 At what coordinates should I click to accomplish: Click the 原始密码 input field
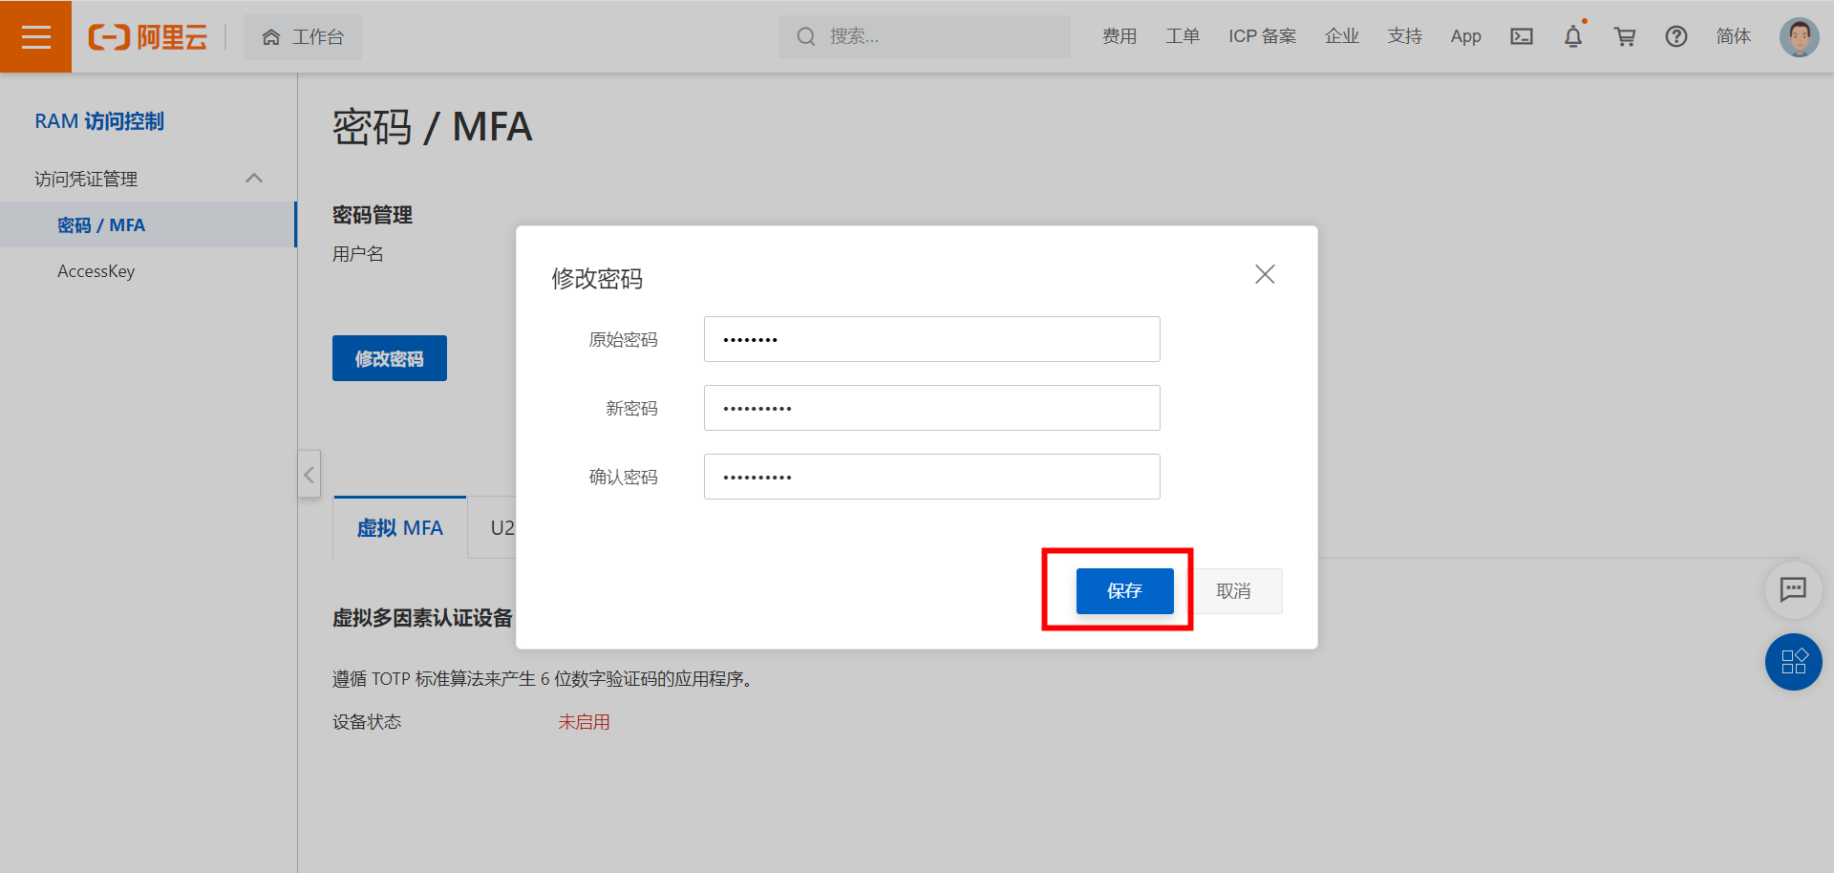[x=932, y=339]
